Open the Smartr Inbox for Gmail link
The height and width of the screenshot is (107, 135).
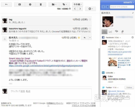click(19, 59)
